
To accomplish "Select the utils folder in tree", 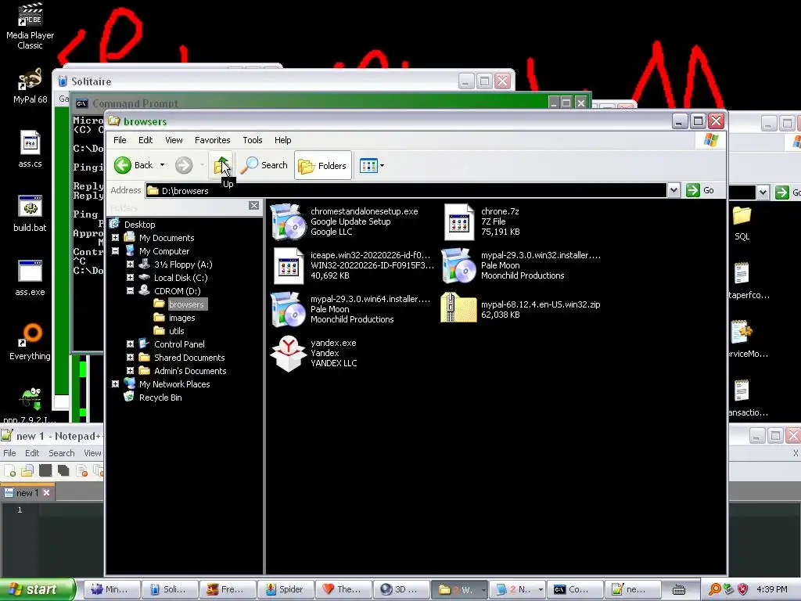I will 176,331.
